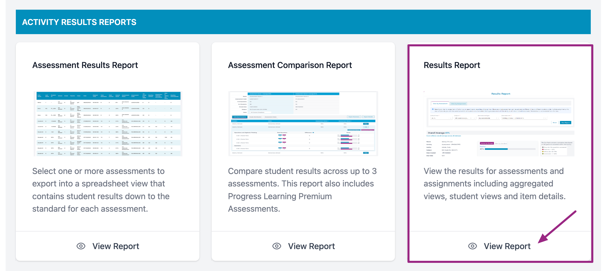
Task: Click the bold Results Report card heading
Action: tap(452, 65)
